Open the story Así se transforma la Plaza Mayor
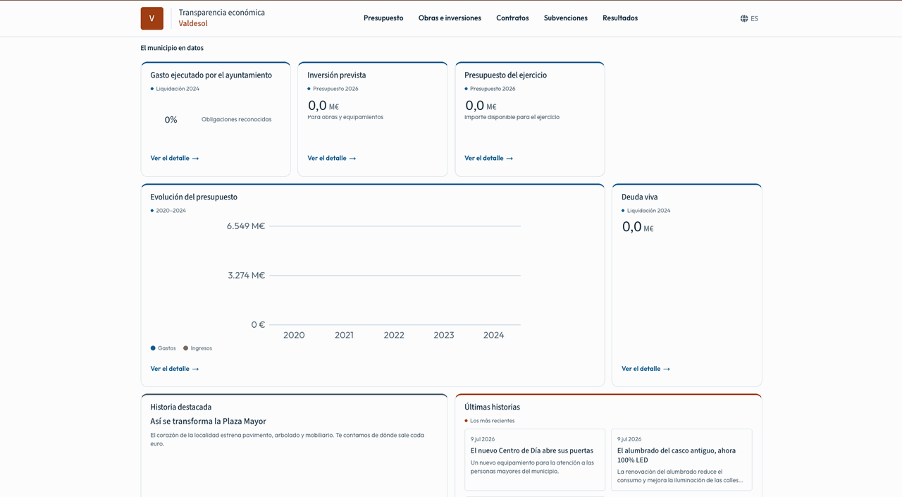Viewport: 902px width, 497px height. point(209,422)
